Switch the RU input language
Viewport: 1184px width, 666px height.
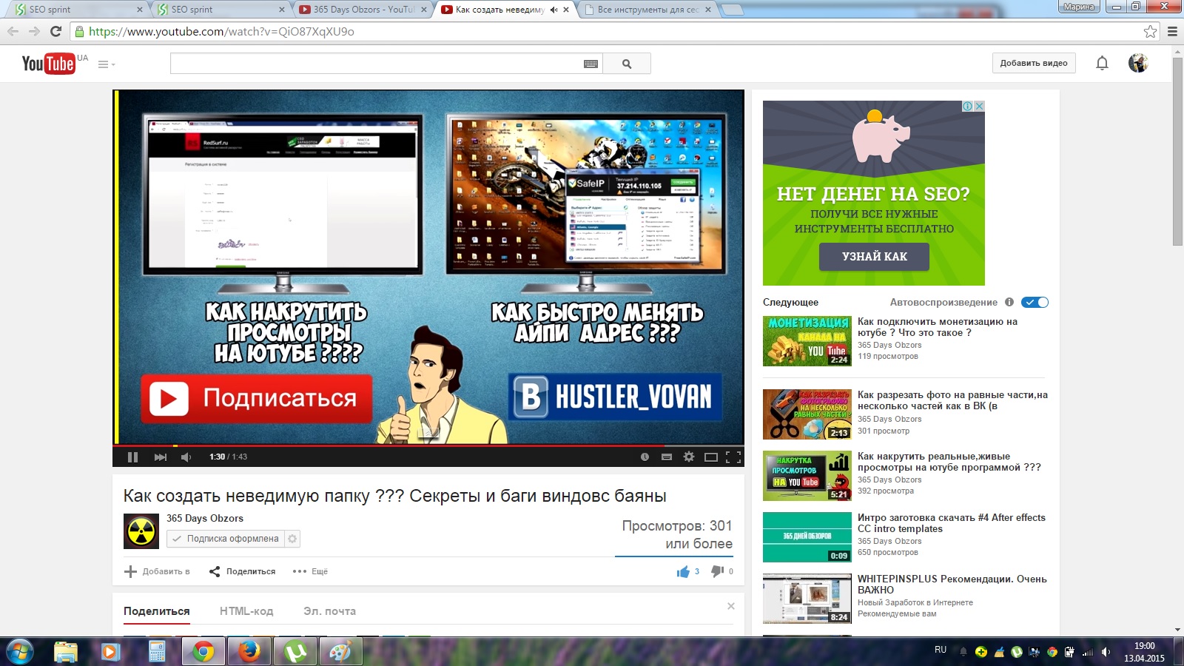(x=941, y=650)
